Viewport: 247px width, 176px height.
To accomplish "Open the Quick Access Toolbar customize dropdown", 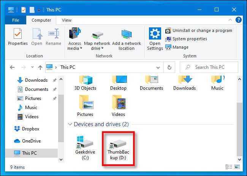I will [x=39, y=10].
